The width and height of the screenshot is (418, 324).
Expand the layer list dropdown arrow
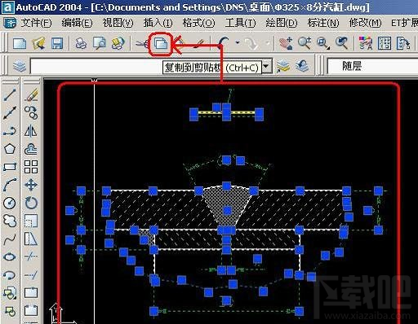click(x=267, y=67)
